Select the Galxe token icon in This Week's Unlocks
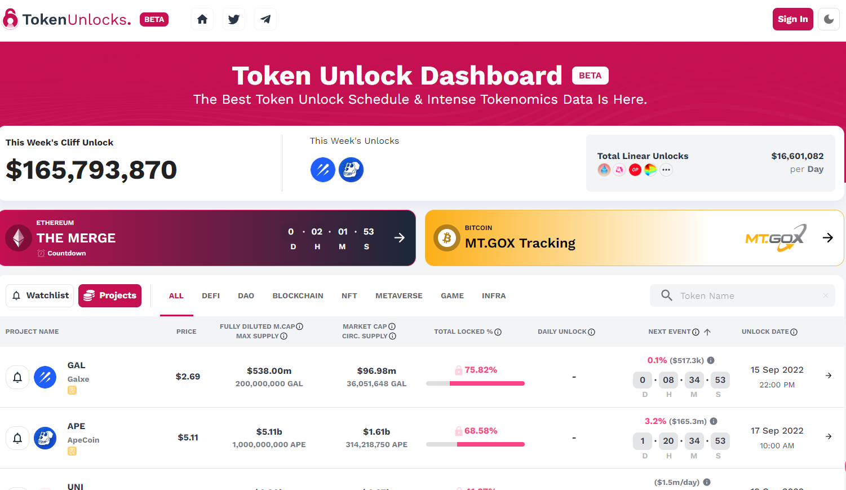The height and width of the screenshot is (490, 846). [x=322, y=169]
